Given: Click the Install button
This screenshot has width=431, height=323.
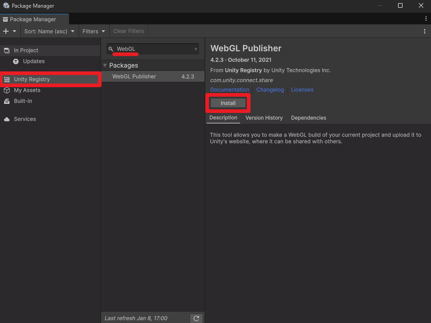Looking at the screenshot, I should click(228, 103).
